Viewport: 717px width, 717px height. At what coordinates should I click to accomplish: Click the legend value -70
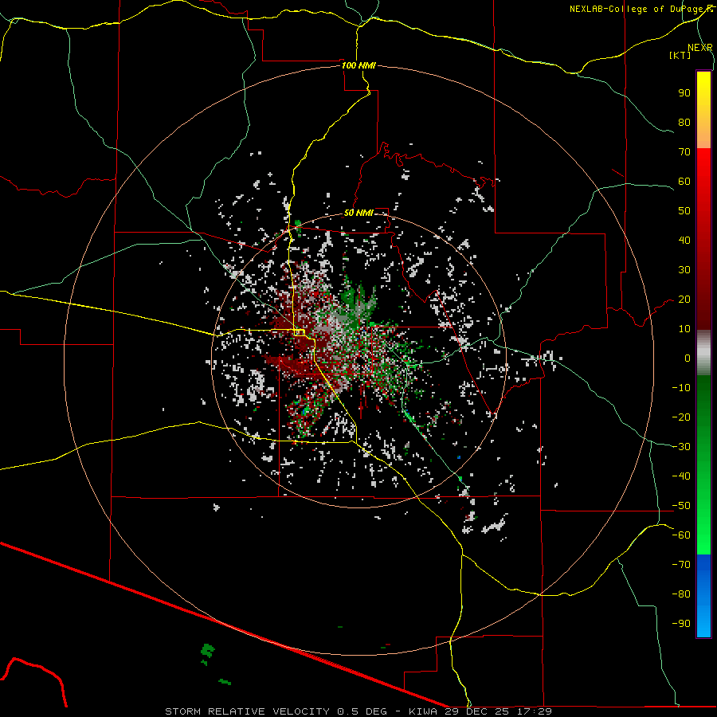coord(681,565)
